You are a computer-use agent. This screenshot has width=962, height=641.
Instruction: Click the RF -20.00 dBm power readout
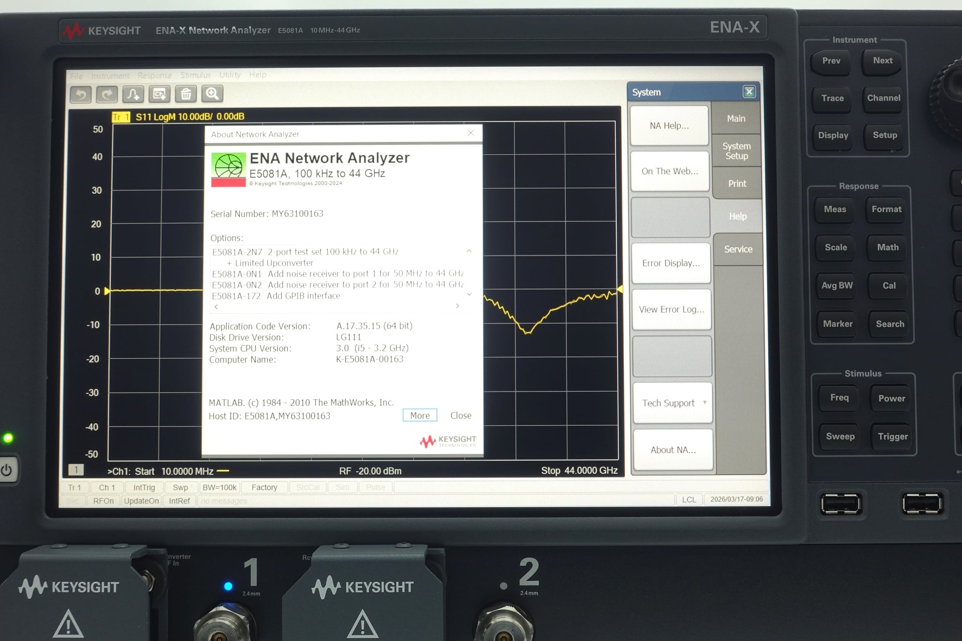pyautogui.click(x=370, y=471)
